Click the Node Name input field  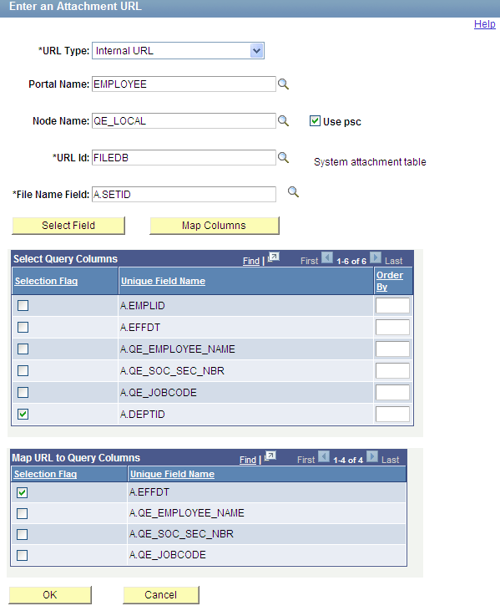(184, 121)
